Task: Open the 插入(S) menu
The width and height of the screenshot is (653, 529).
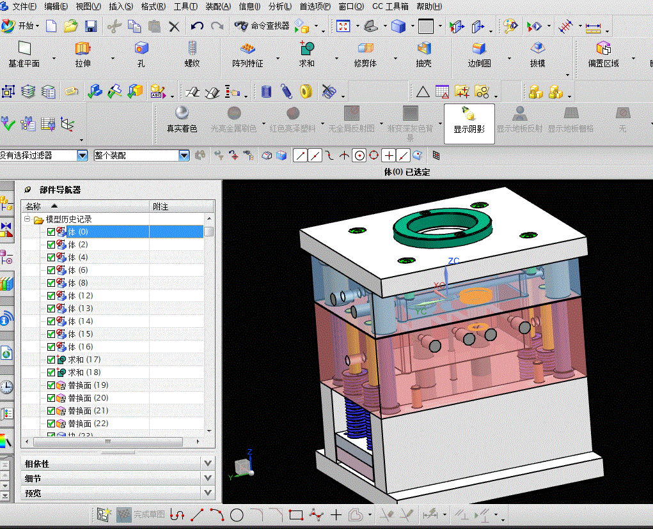Action: tap(121, 6)
